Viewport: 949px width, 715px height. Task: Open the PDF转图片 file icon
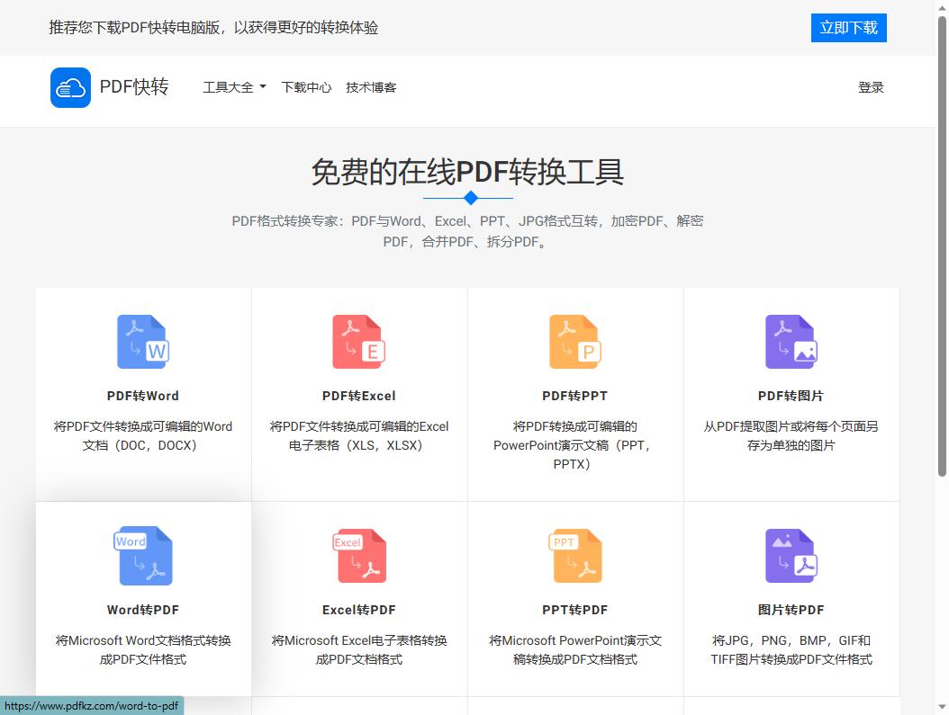click(791, 342)
